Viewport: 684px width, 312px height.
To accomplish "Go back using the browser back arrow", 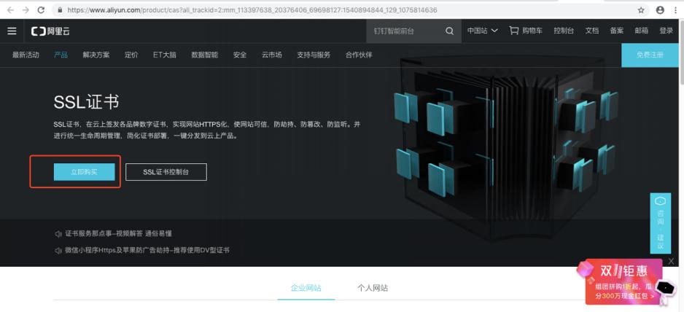I will click(x=9, y=10).
